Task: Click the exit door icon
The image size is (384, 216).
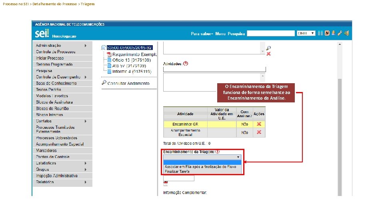Action: point(346,33)
